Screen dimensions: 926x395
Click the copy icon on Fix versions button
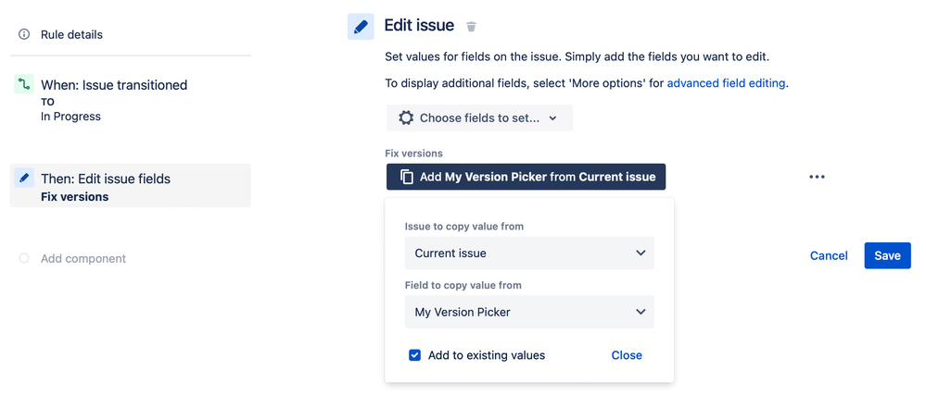[407, 177]
